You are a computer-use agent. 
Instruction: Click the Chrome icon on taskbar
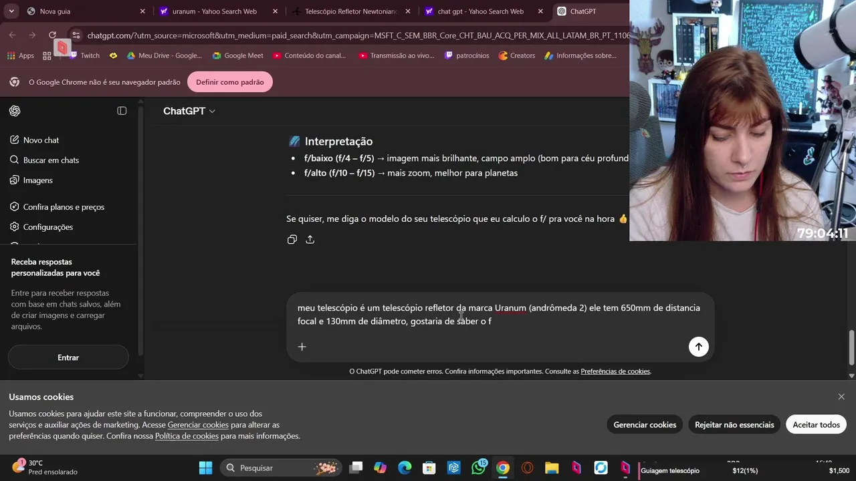503,468
